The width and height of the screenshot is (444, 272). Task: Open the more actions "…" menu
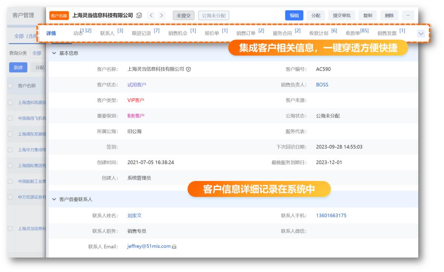pyautogui.click(x=408, y=15)
